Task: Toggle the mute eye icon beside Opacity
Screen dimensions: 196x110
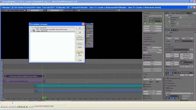Action: [159, 24]
